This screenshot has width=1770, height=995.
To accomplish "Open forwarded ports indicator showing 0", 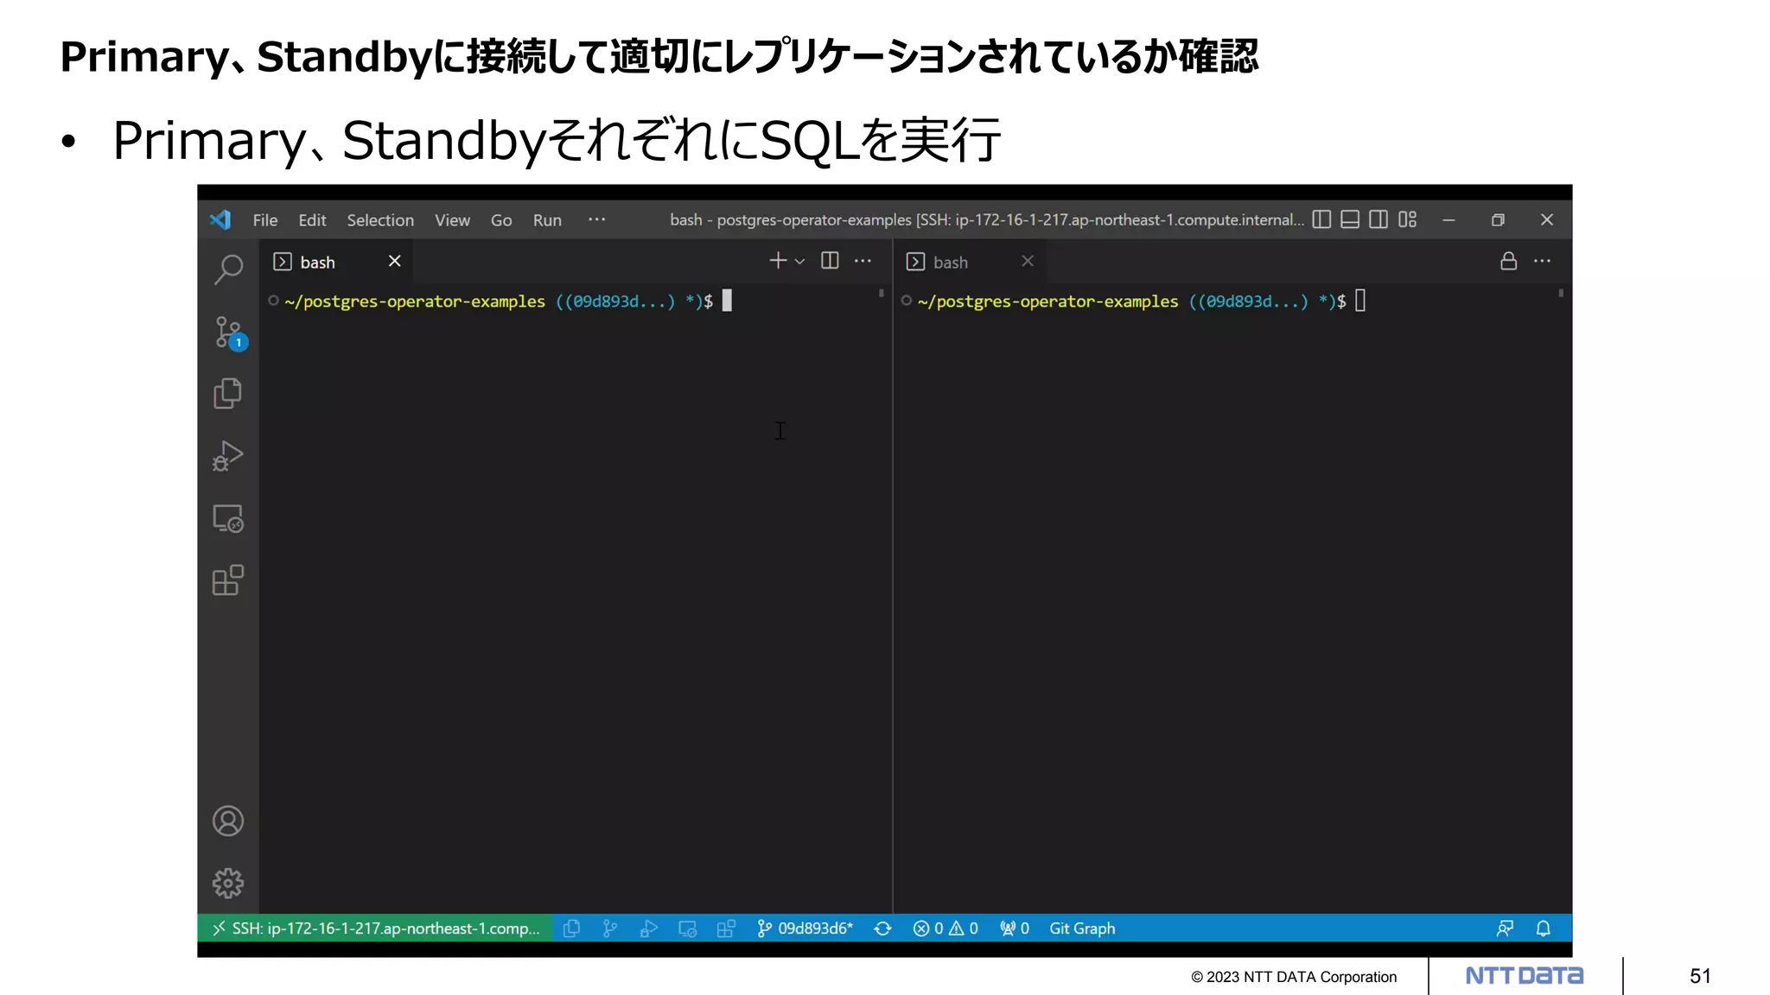I will click(1015, 928).
